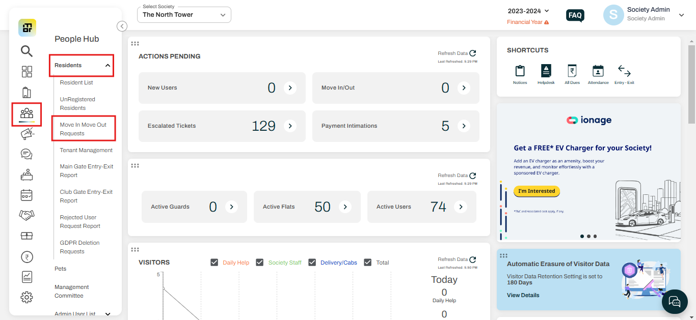Viewport: 696px width, 320px height.
Task: Open Management Committee menu item
Action: pos(72,292)
